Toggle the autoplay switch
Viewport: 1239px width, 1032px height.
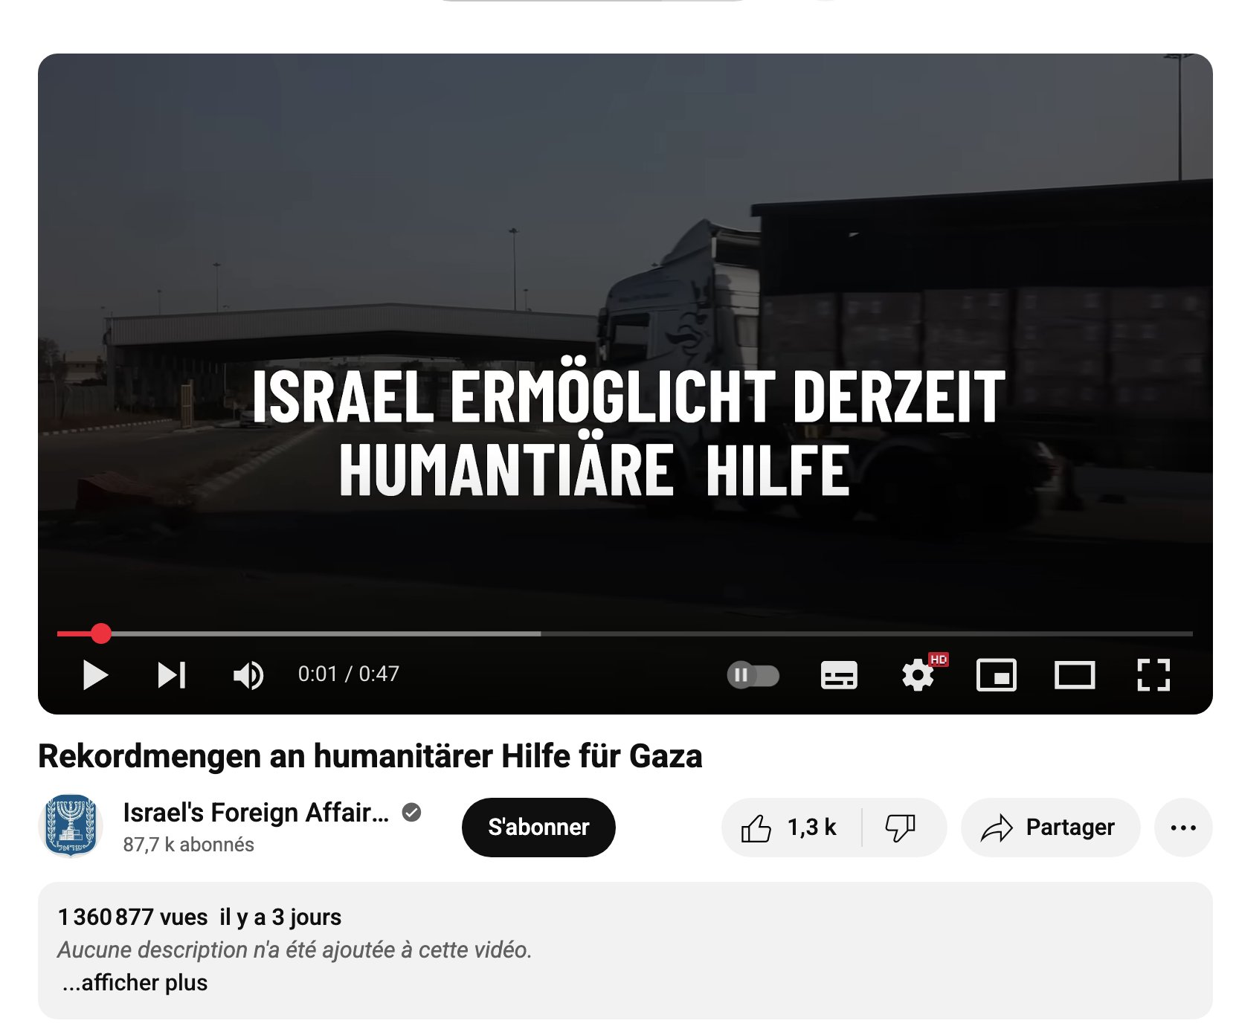(753, 675)
